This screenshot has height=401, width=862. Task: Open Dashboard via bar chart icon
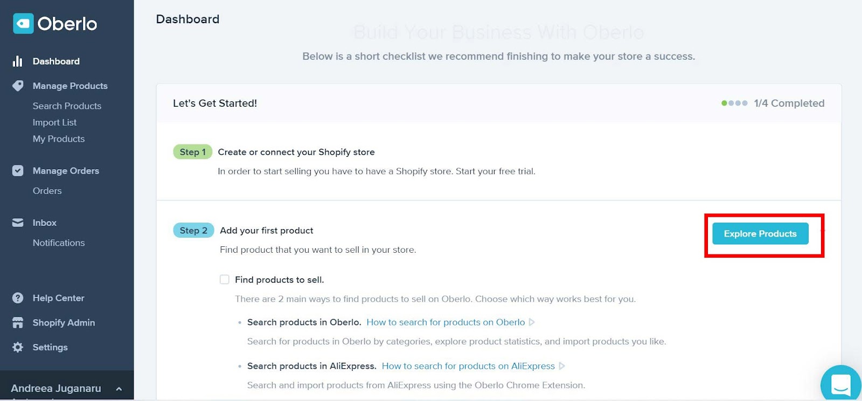pos(18,61)
